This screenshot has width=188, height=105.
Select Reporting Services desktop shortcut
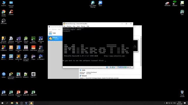coord(11,40)
